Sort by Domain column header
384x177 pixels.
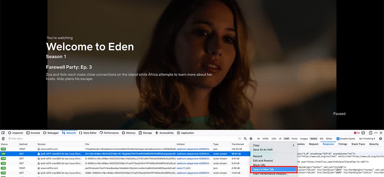coord(60,144)
